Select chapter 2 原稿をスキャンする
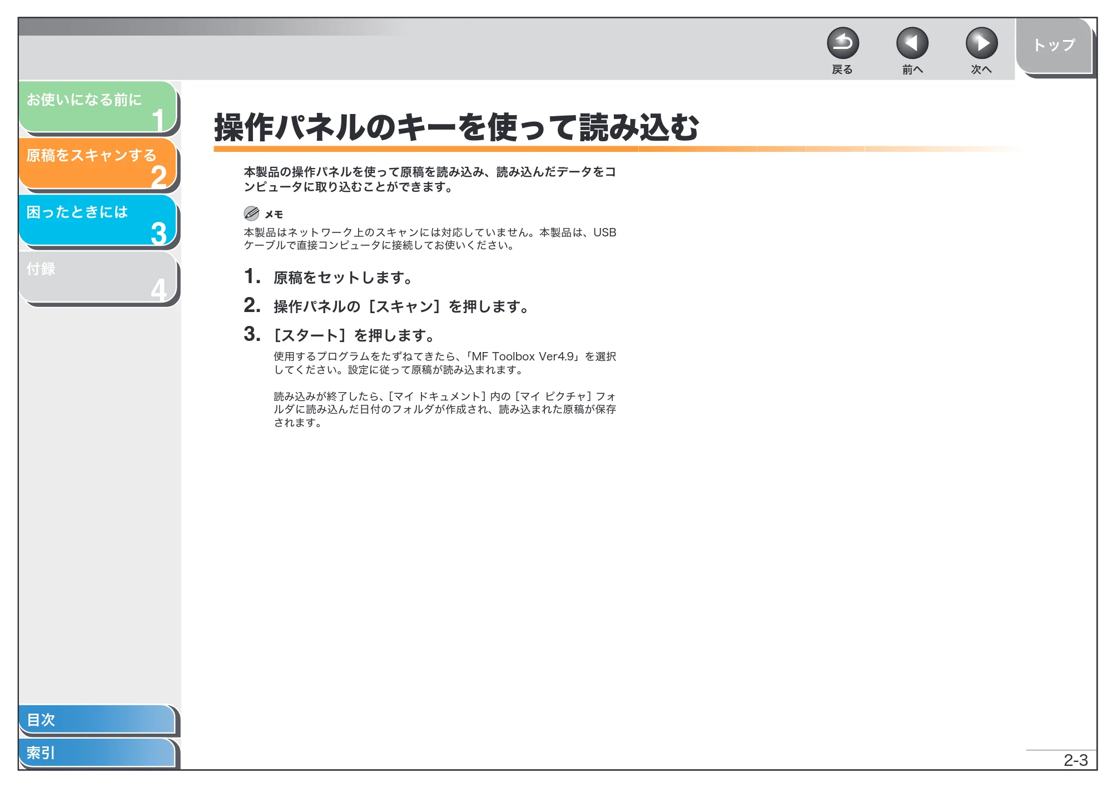Image resolution: width=1112 pixels, height=787 pixels. click(x=98, y=164)
